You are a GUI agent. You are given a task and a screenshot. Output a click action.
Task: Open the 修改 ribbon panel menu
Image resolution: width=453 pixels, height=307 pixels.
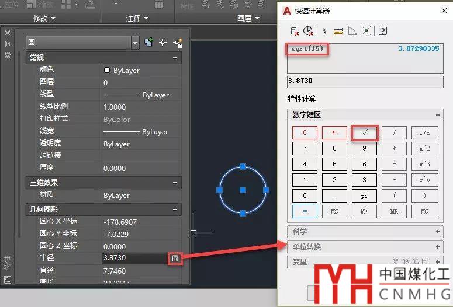(44, 18)
